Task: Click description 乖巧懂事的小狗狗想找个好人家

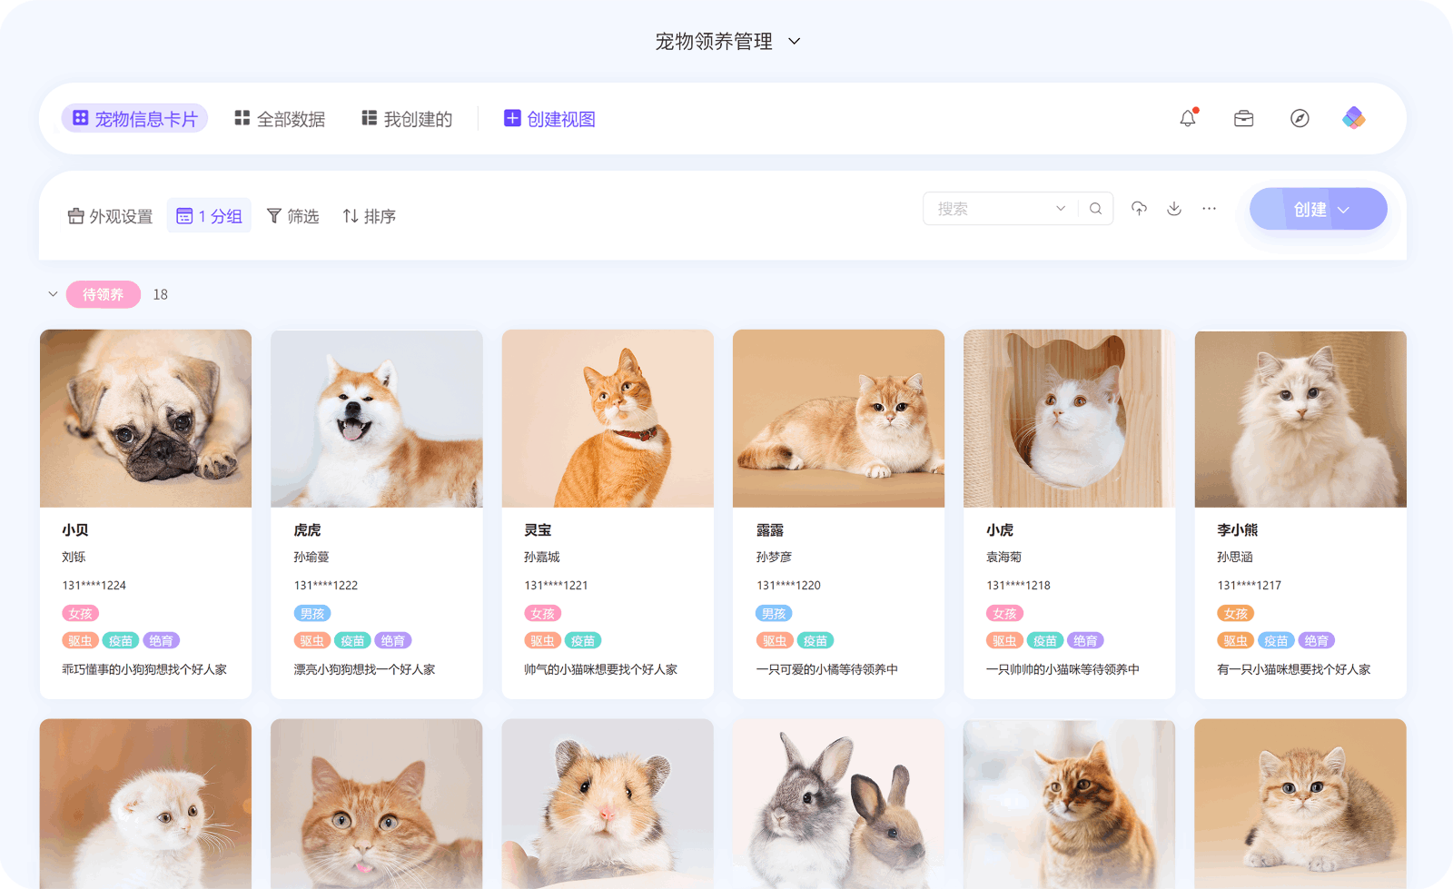Action: (x=144, y=669)
